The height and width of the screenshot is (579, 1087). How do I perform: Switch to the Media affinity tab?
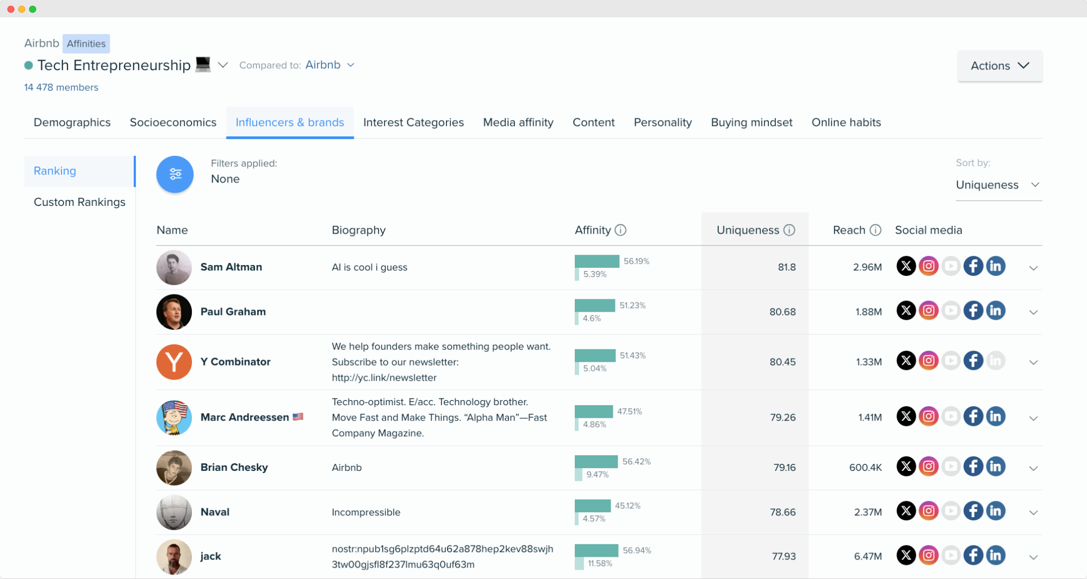518,122
